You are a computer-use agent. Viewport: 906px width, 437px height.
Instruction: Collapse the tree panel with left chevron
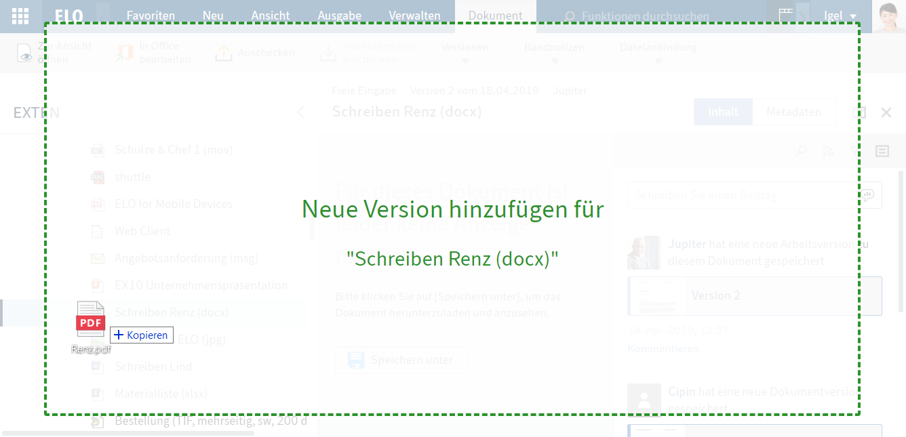(x=301, y=113)
